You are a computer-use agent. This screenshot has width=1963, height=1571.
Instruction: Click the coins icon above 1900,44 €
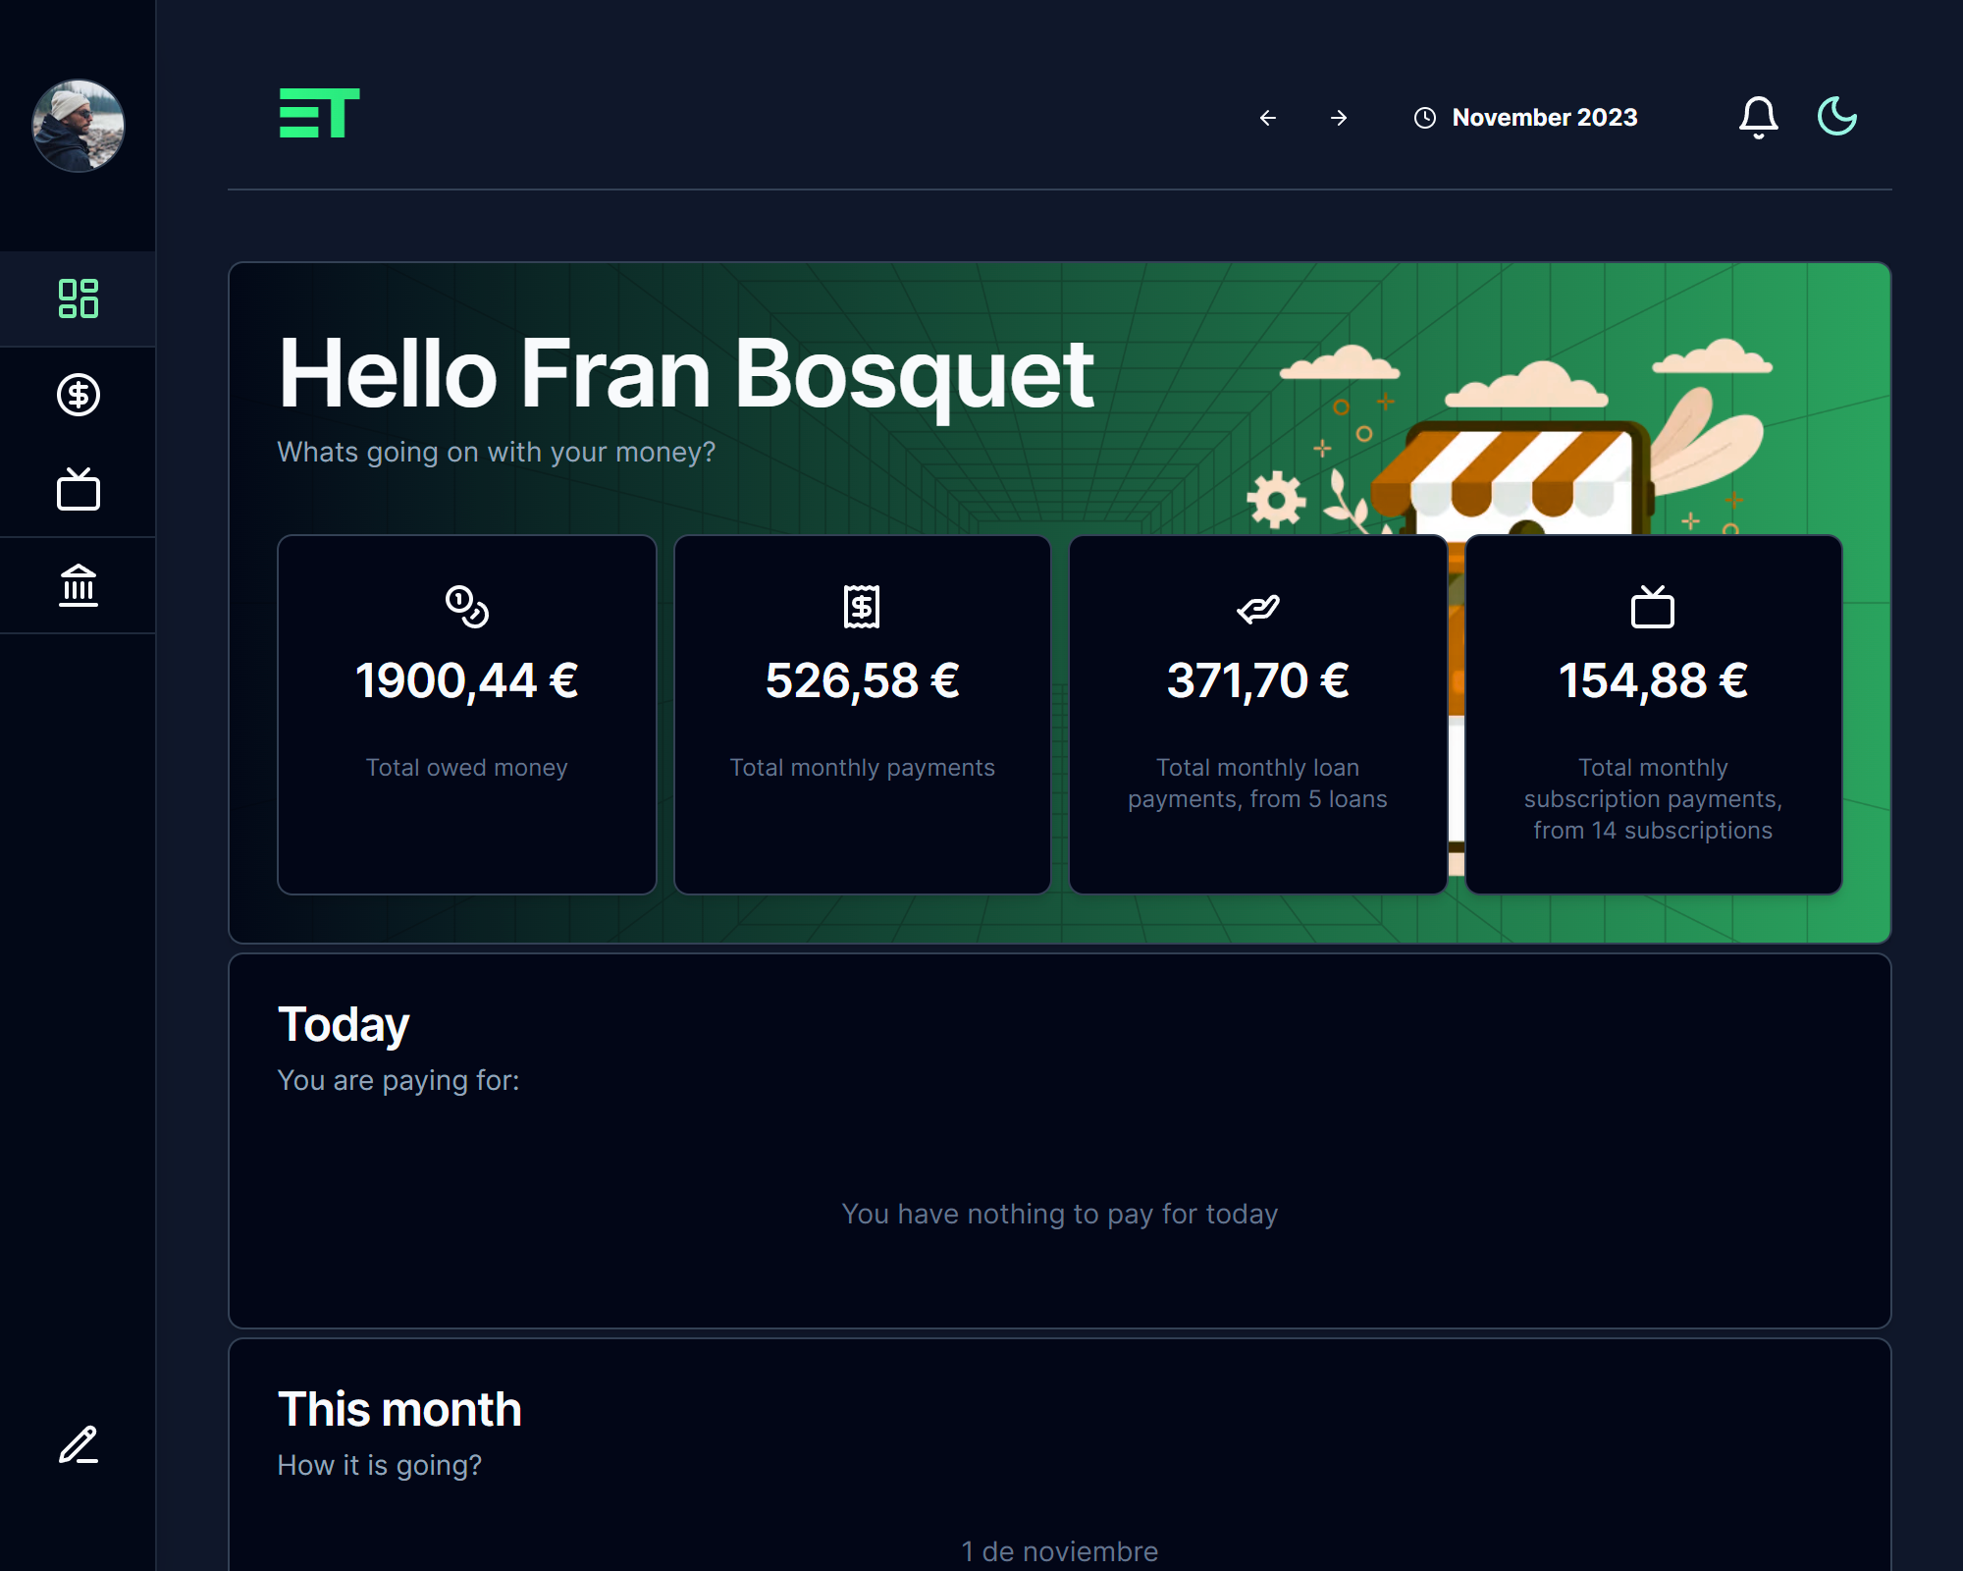pyautogui.click(x=467, y=607)
